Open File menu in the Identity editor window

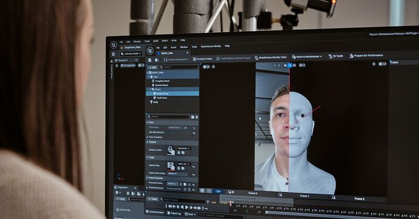pyautogui.click(x=158, y=47)
